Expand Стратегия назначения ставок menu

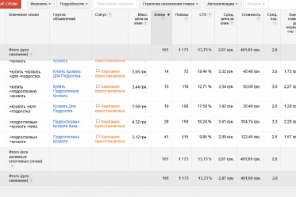point(170,4)
